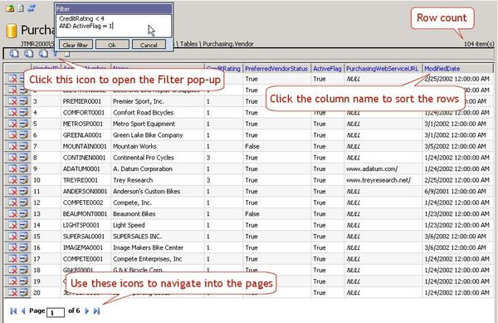This screenshot has height=323, width=498.
Task: Click the document page icon beside the folder icon
Action: tap(21, 8)
